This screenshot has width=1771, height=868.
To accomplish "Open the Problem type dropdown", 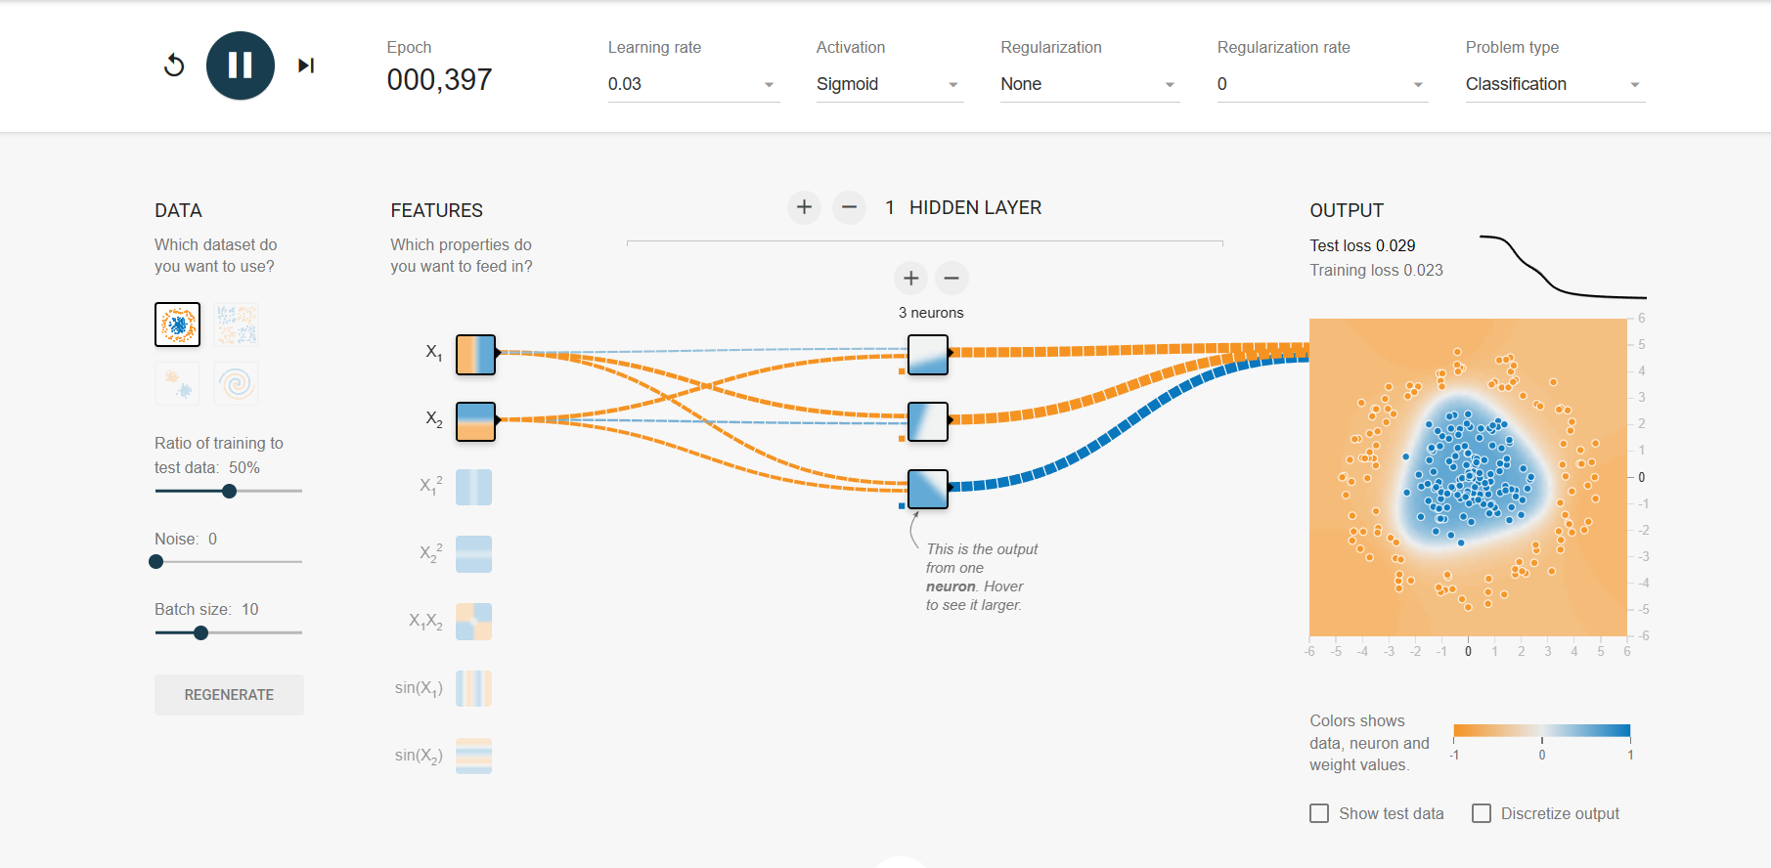I will (1555, 84).
